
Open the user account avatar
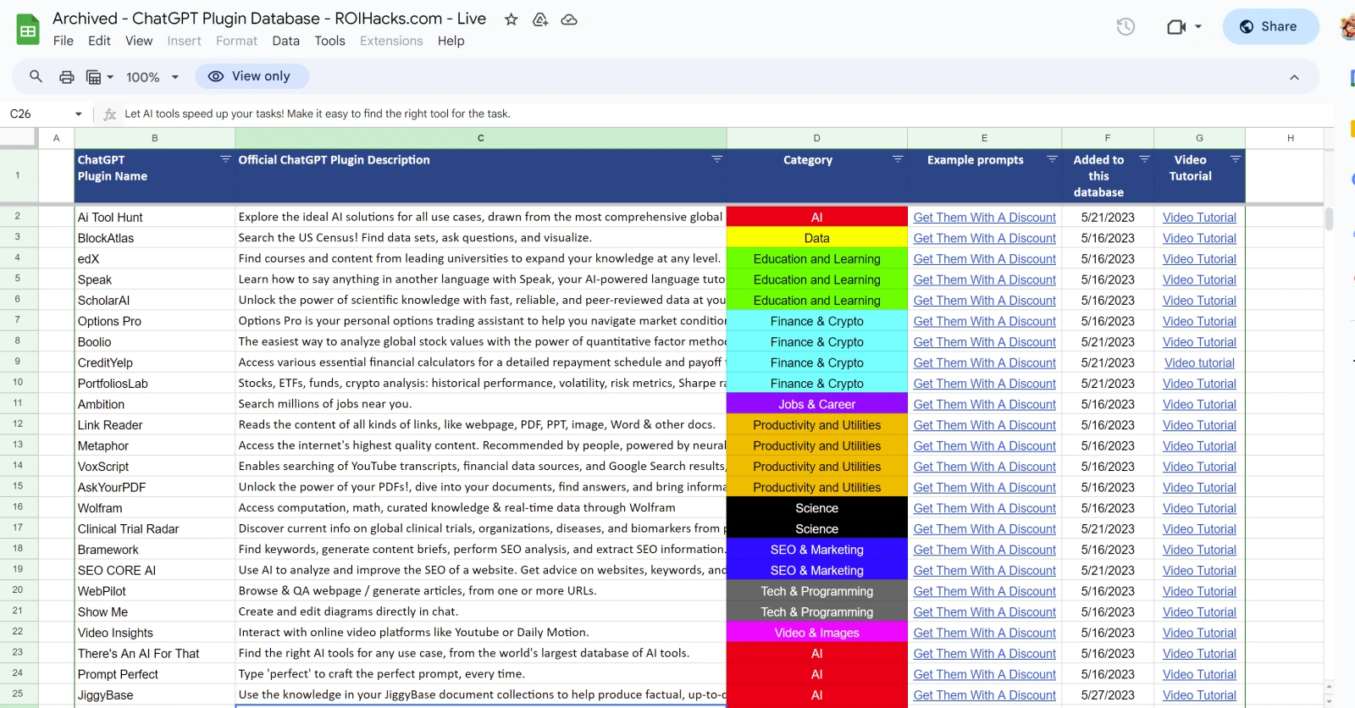tap(1347, 26)
